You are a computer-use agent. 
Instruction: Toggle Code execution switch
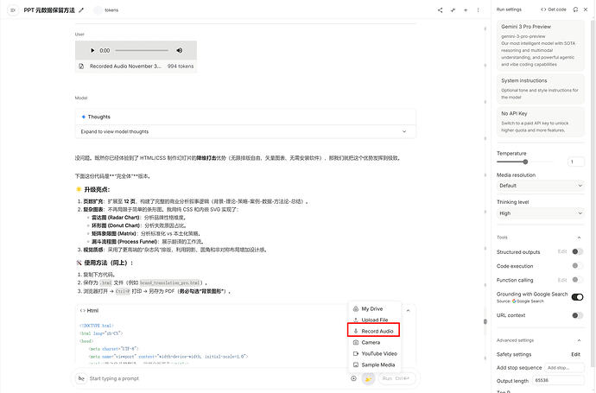click(x=577, y=266)
